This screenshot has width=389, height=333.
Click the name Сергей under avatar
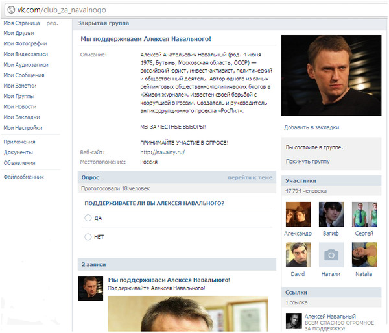point(364,234)
